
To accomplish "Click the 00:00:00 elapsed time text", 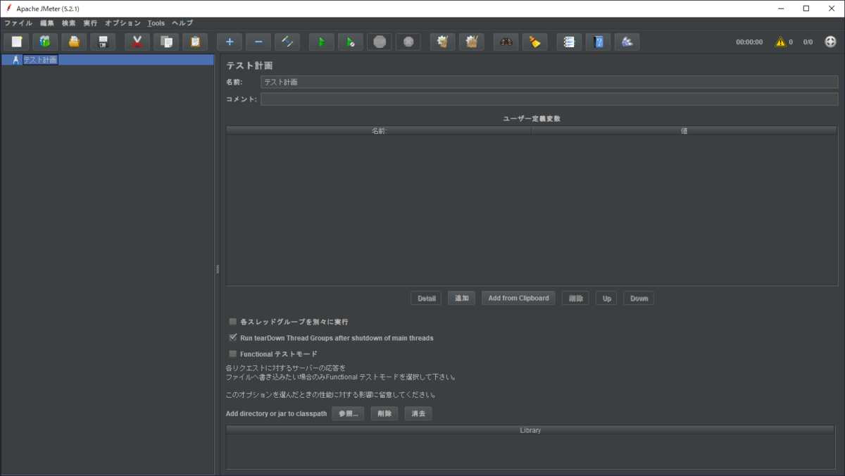I will click(x=749, y=42).
